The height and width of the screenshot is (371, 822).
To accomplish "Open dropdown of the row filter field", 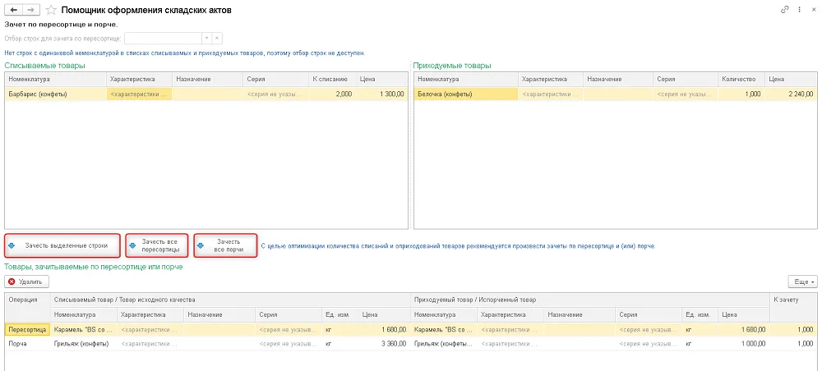I will coord(207,39).
